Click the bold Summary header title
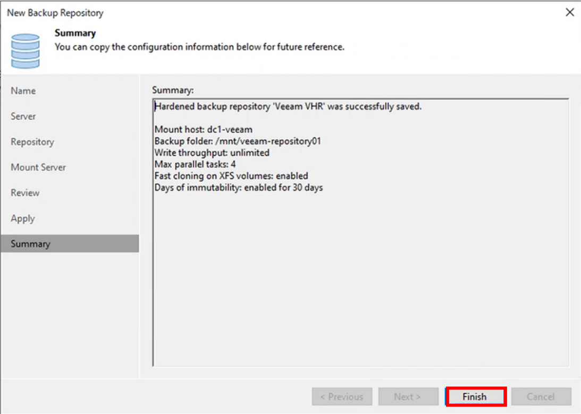 tap(75, 33)
